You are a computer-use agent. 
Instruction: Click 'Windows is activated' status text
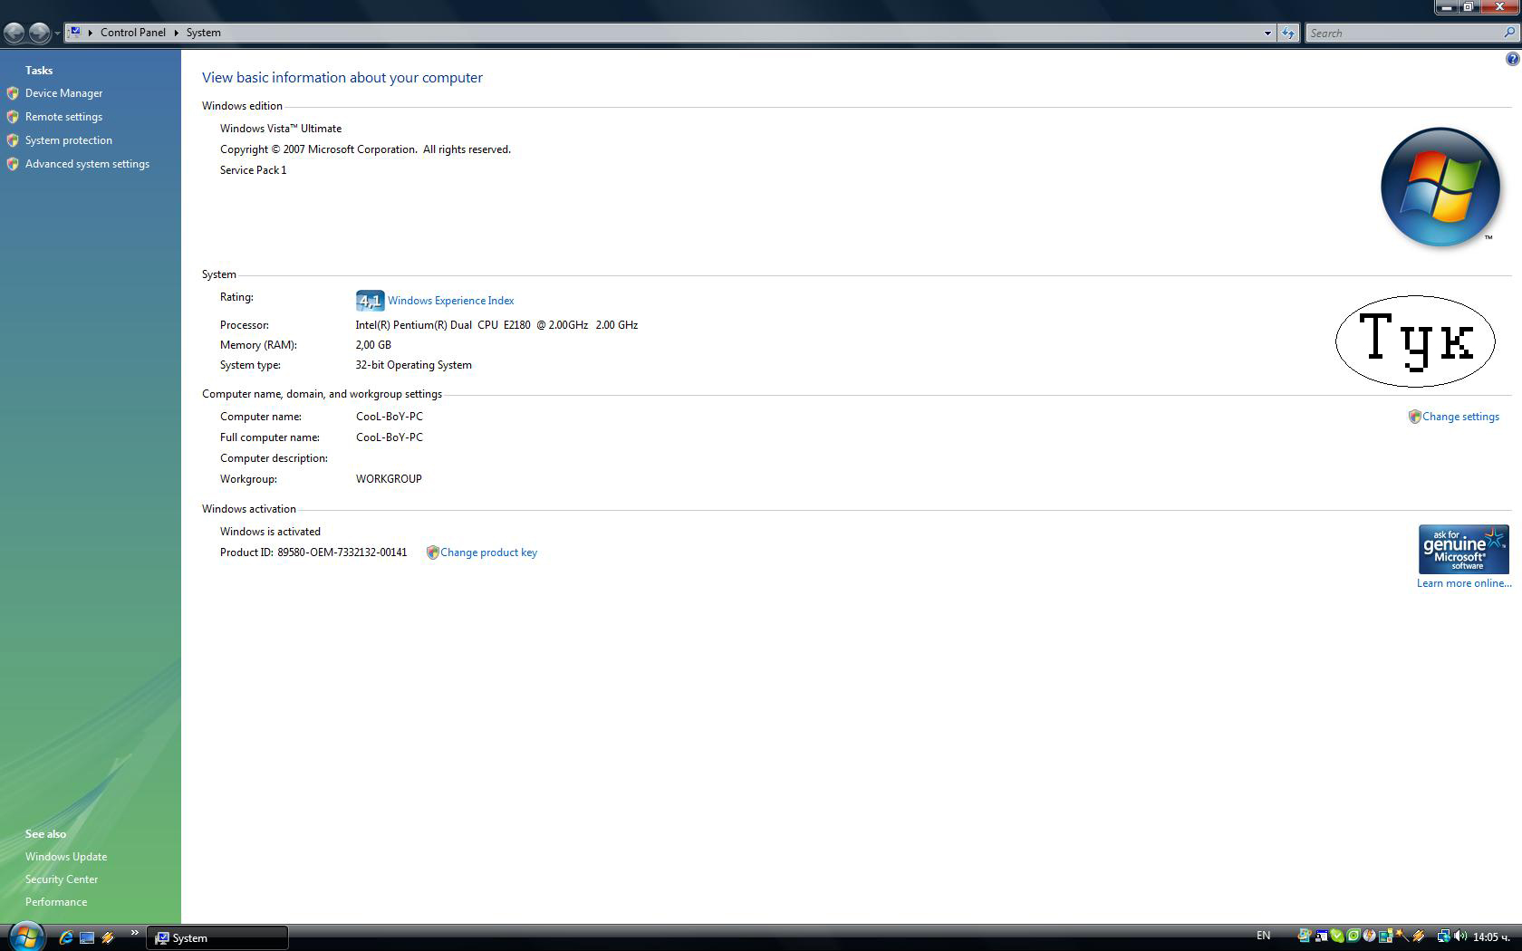tap(270, 532)
